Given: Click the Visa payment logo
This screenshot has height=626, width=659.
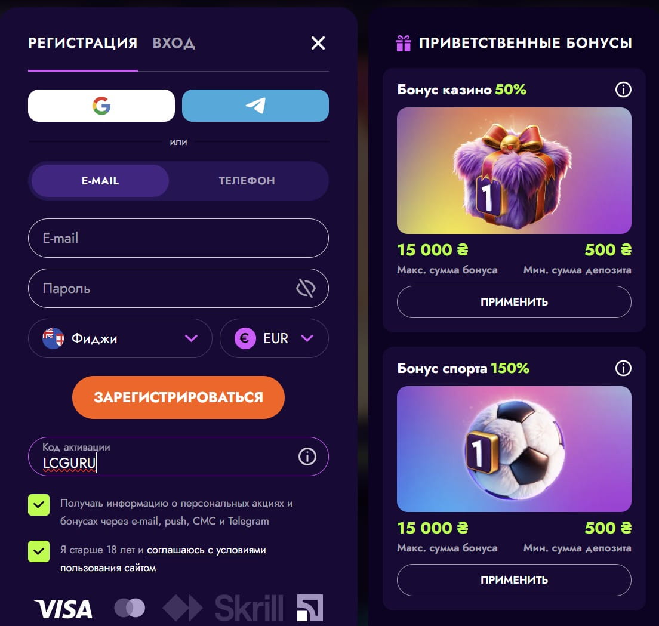Looking at the screenshot, I should (x=63, y=609).
